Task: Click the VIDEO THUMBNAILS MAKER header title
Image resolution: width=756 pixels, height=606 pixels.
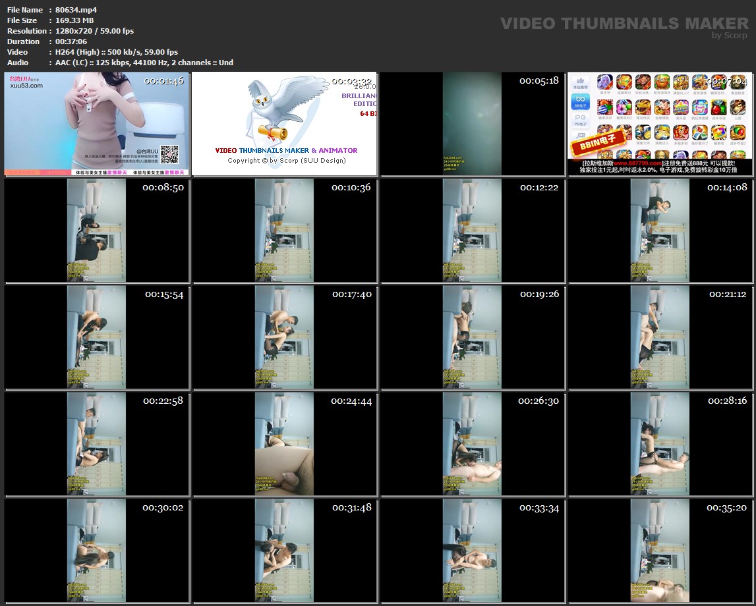Action: (x=624, y=24)
